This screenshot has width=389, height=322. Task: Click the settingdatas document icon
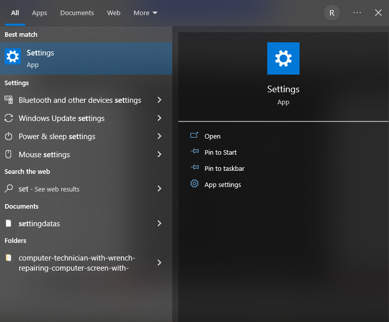click(9, 223)
